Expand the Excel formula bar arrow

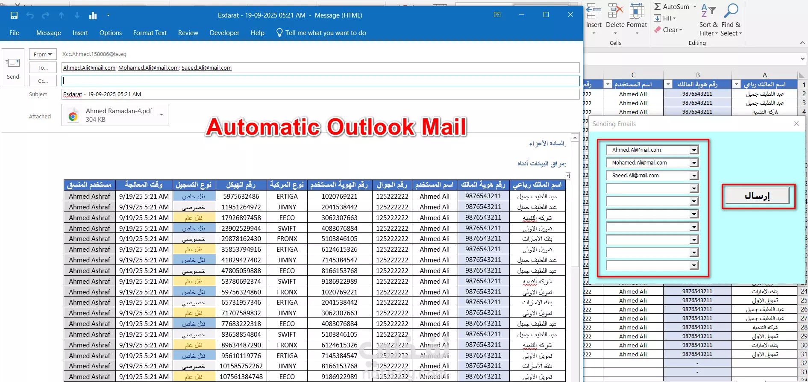tap(802, 59)
